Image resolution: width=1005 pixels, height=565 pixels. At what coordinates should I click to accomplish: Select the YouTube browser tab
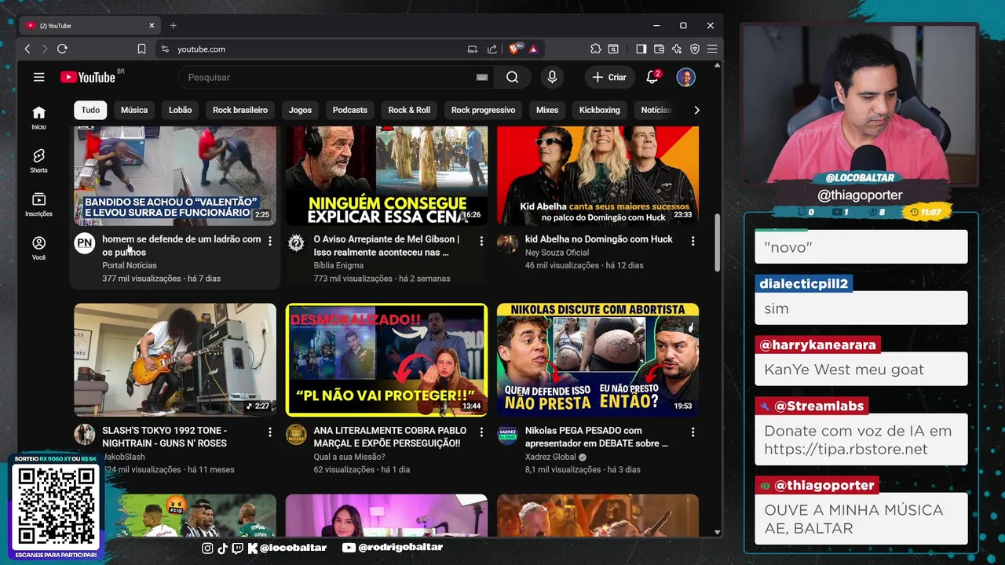pyautogui.click(x=90, y=26)
